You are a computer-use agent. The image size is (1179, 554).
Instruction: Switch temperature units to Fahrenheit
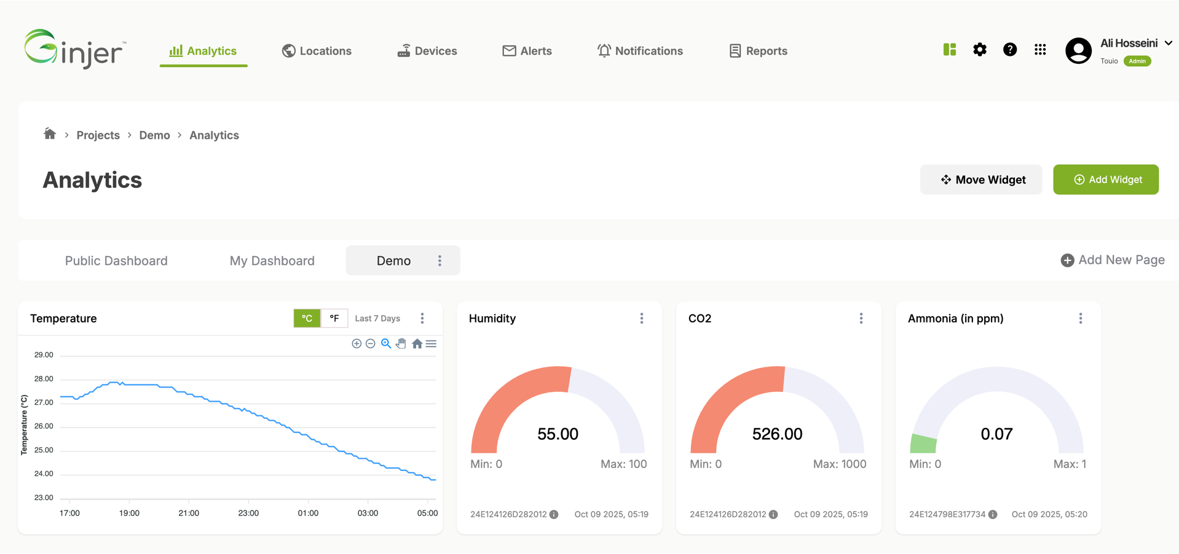334,318
